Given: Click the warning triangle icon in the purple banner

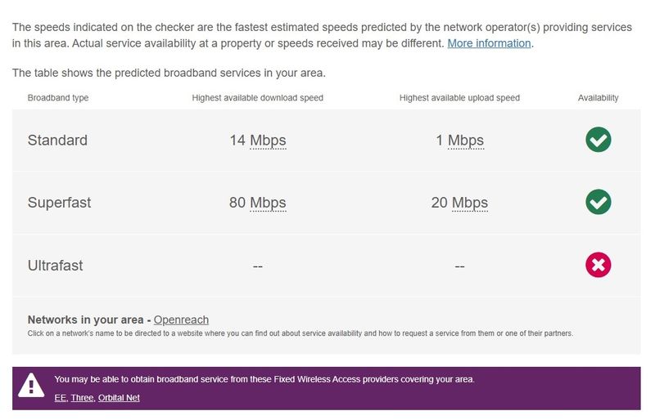Looking at the screenshot, I should tap(31, 386).
